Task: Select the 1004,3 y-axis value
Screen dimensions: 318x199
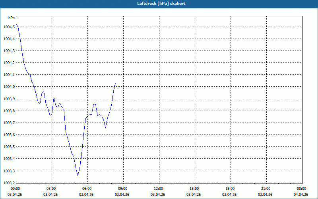Action: [9, 51]
